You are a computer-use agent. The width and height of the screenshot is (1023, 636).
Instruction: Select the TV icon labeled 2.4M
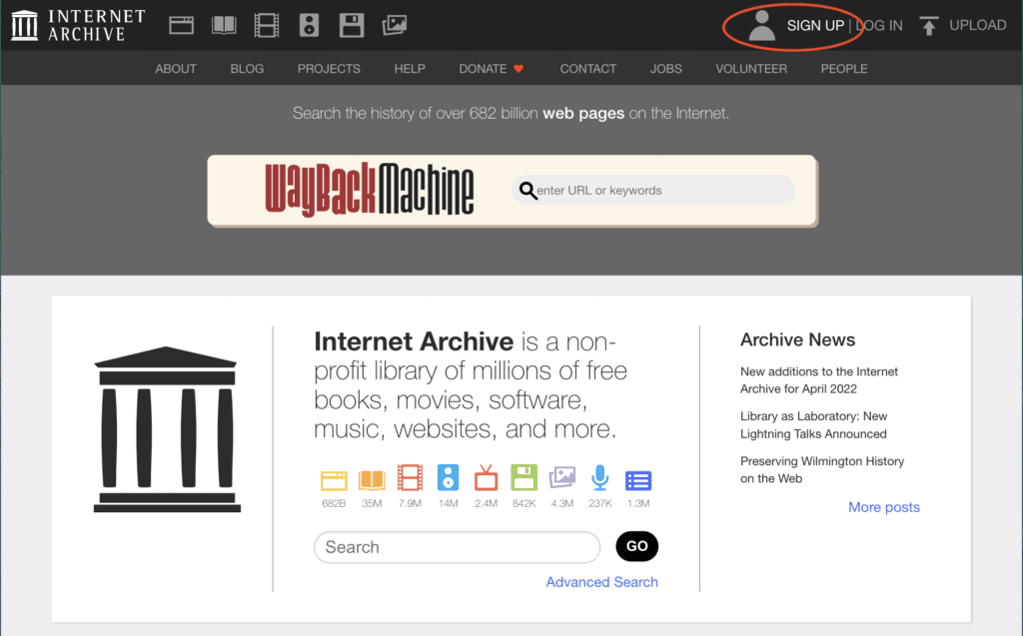click(x=487, y=478)
